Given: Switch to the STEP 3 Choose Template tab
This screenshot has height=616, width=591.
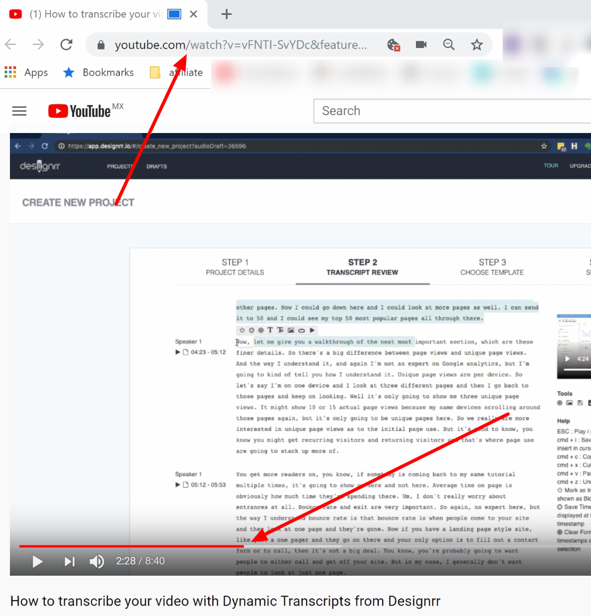Looking at the screenshot, I should [x=492, y=267].
